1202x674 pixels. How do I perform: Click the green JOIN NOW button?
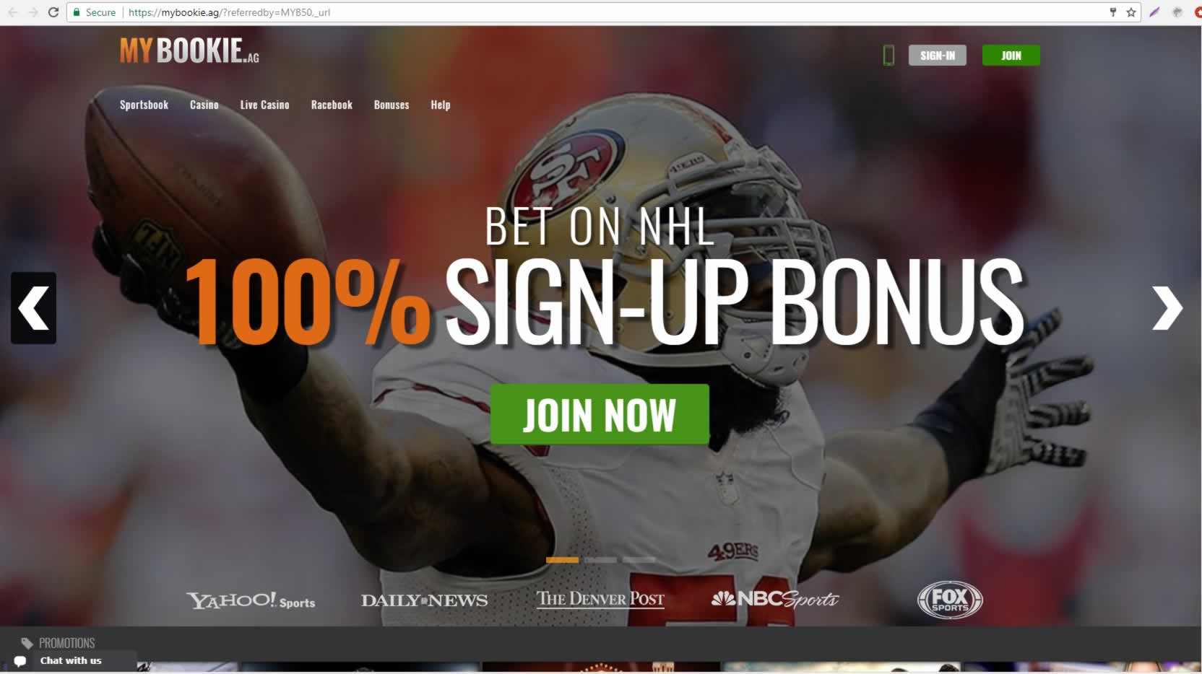click(x=600, y=414)
